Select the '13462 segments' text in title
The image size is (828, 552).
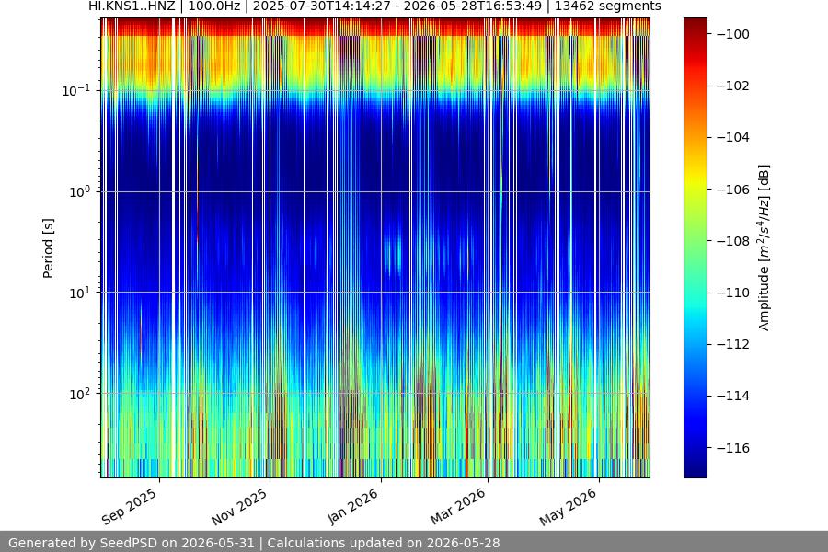(608, 6)
